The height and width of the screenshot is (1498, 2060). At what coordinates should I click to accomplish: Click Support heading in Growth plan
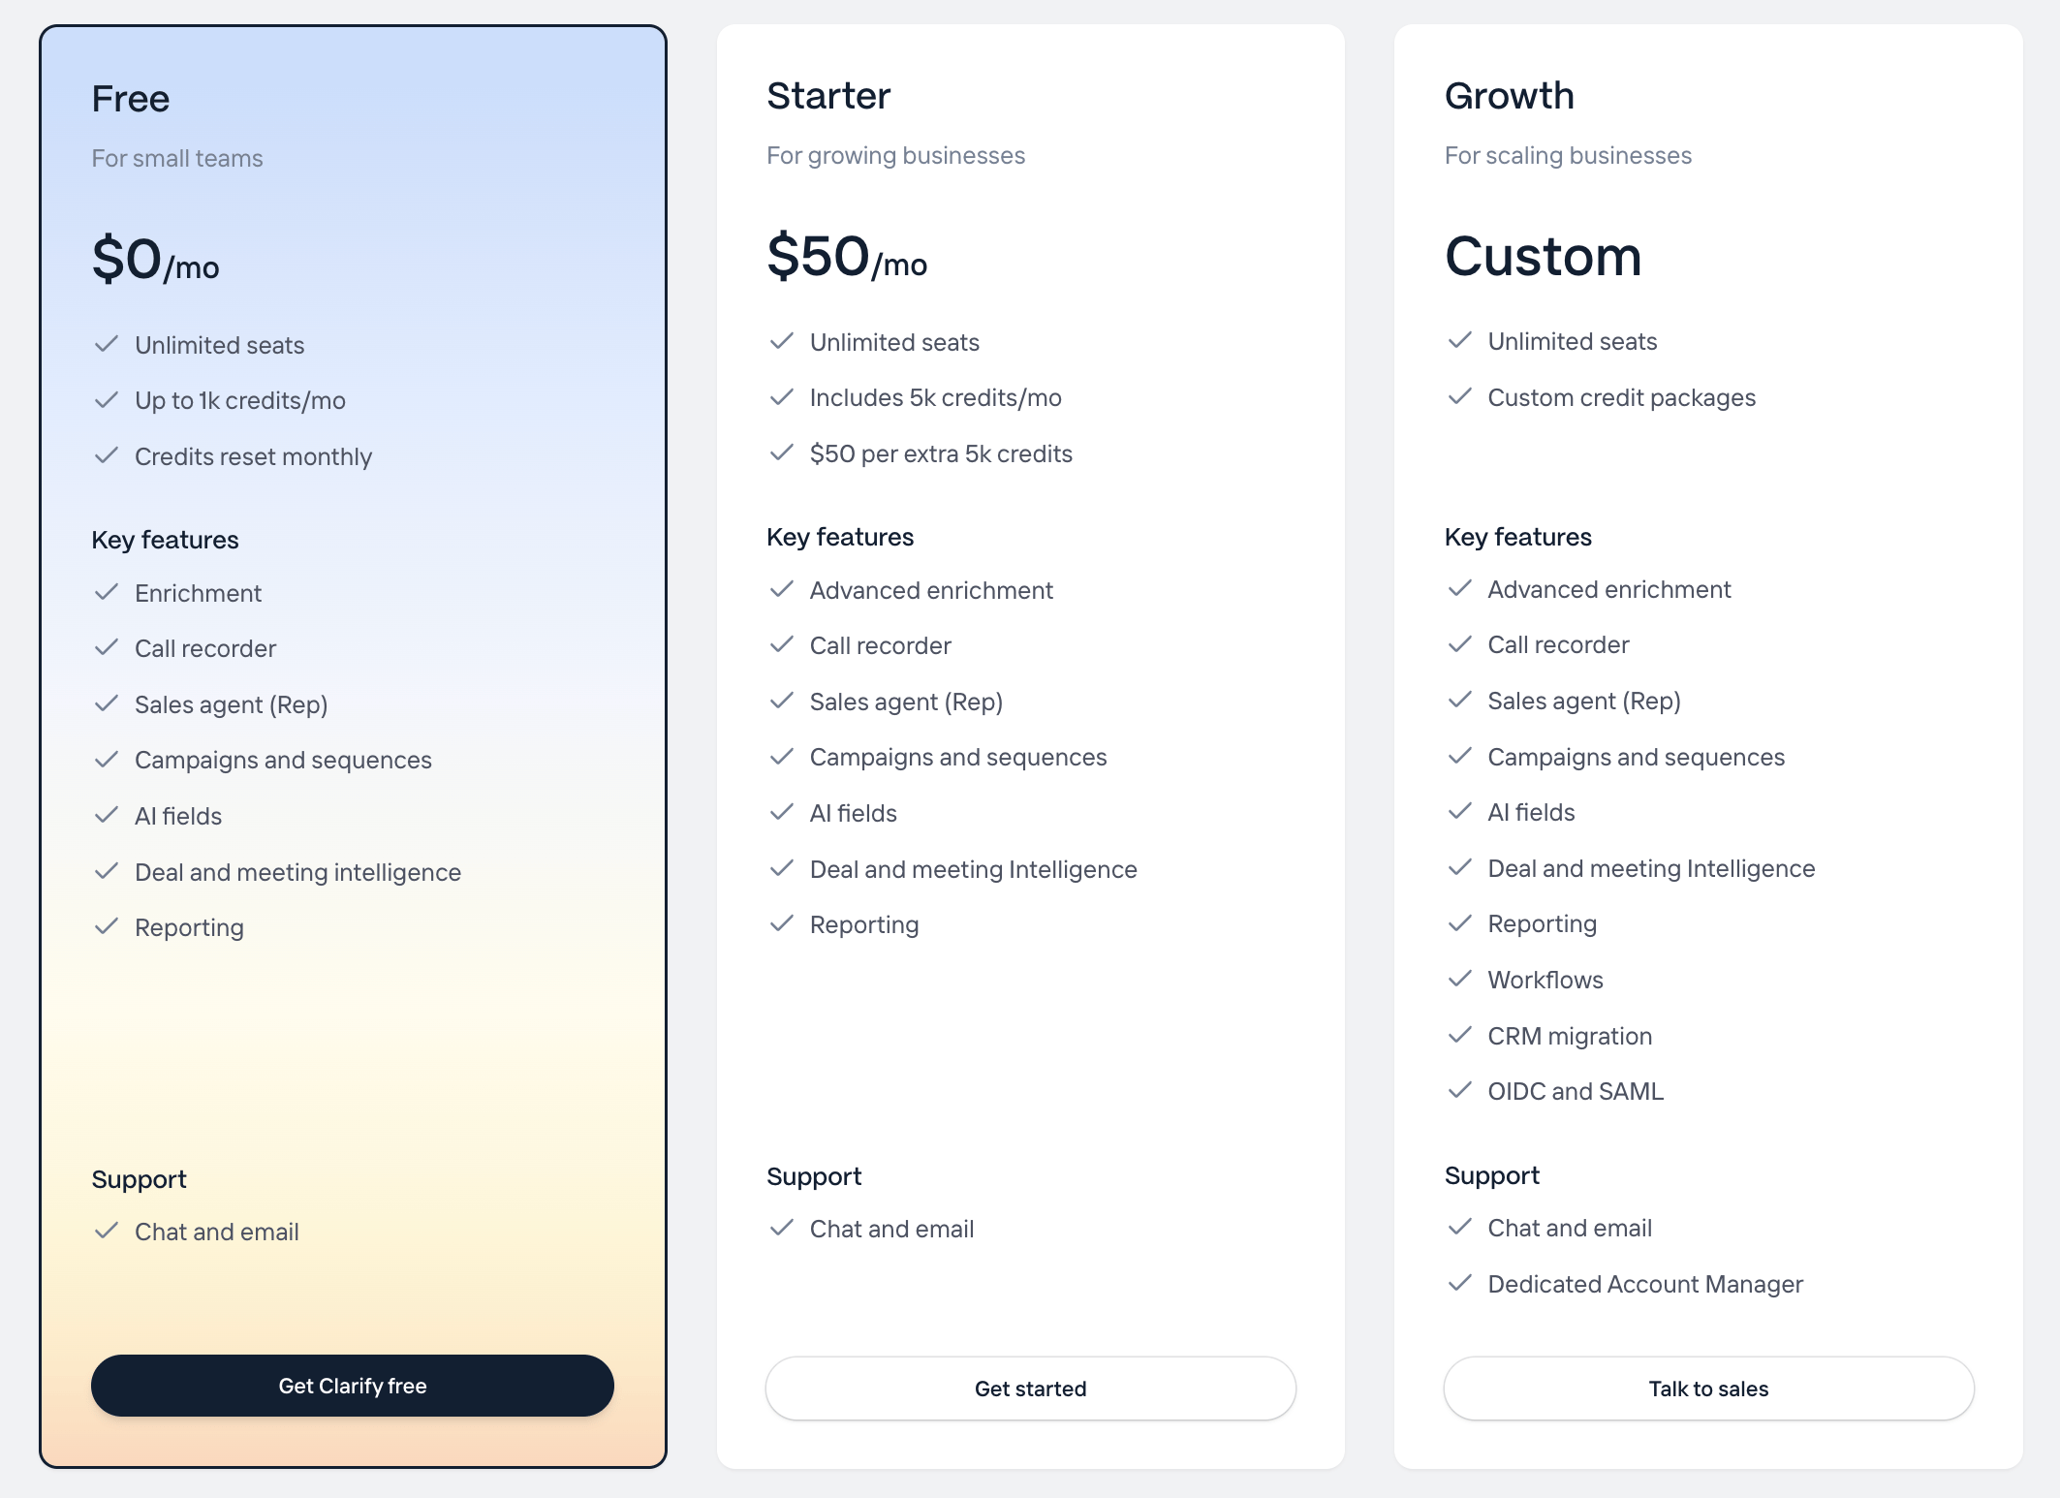(1491, 1175)
